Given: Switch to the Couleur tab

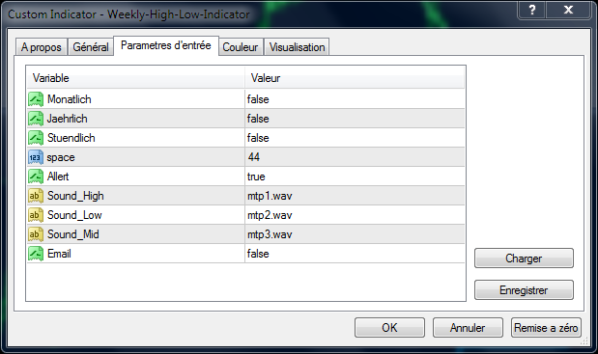Looking at the screenshot, I should 241,47.
